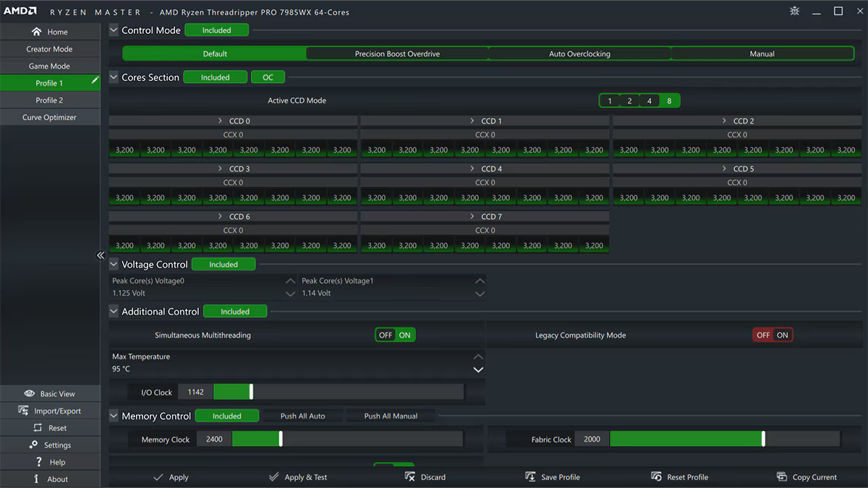Toggle Cores Section Included button
The width and height of the screenshot is (868, 488).
pos(215,77)
